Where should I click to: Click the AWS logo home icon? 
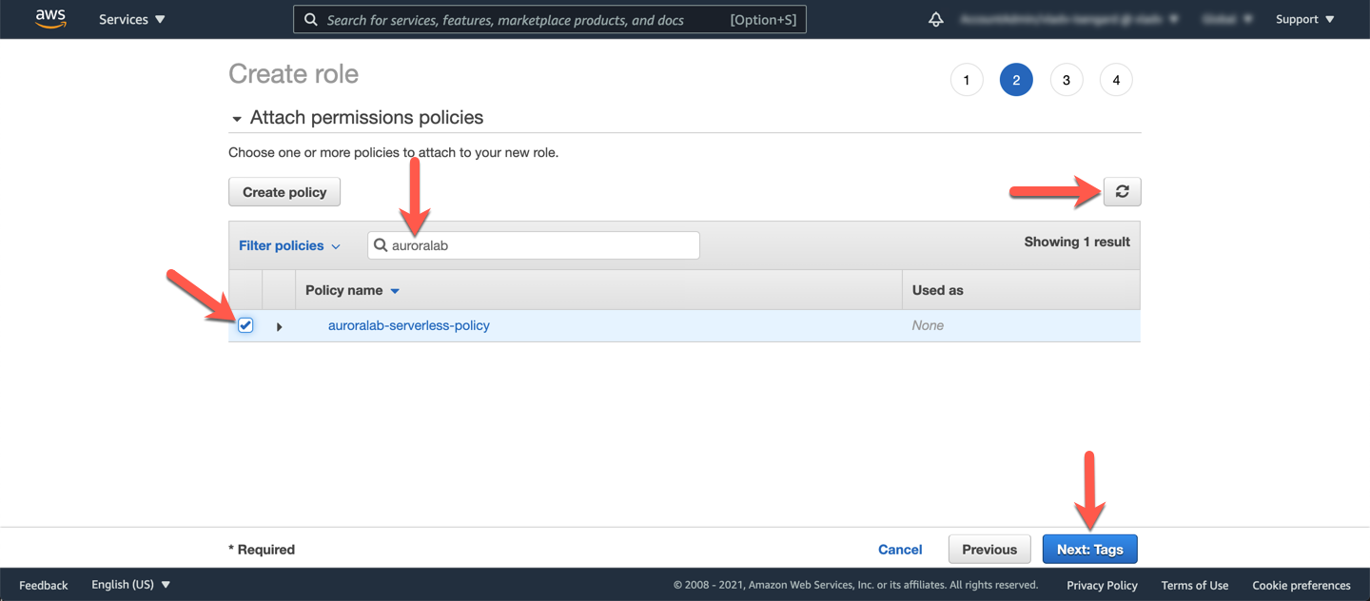point(50,19)
